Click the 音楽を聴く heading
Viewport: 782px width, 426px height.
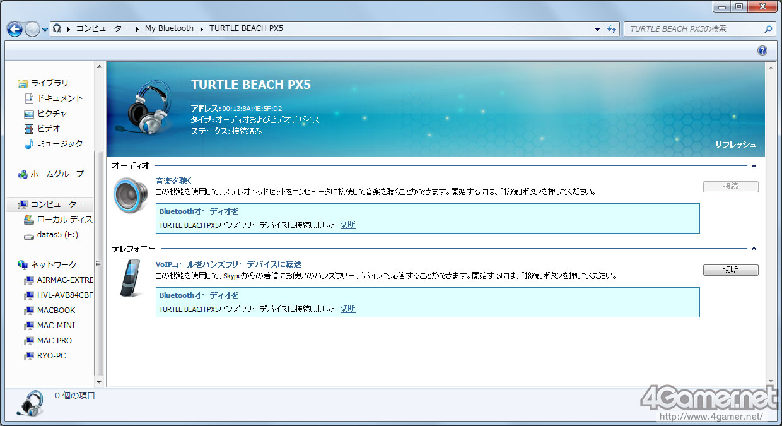pos(174,180)
